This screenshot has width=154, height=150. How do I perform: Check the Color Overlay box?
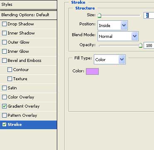pos(4,97)
